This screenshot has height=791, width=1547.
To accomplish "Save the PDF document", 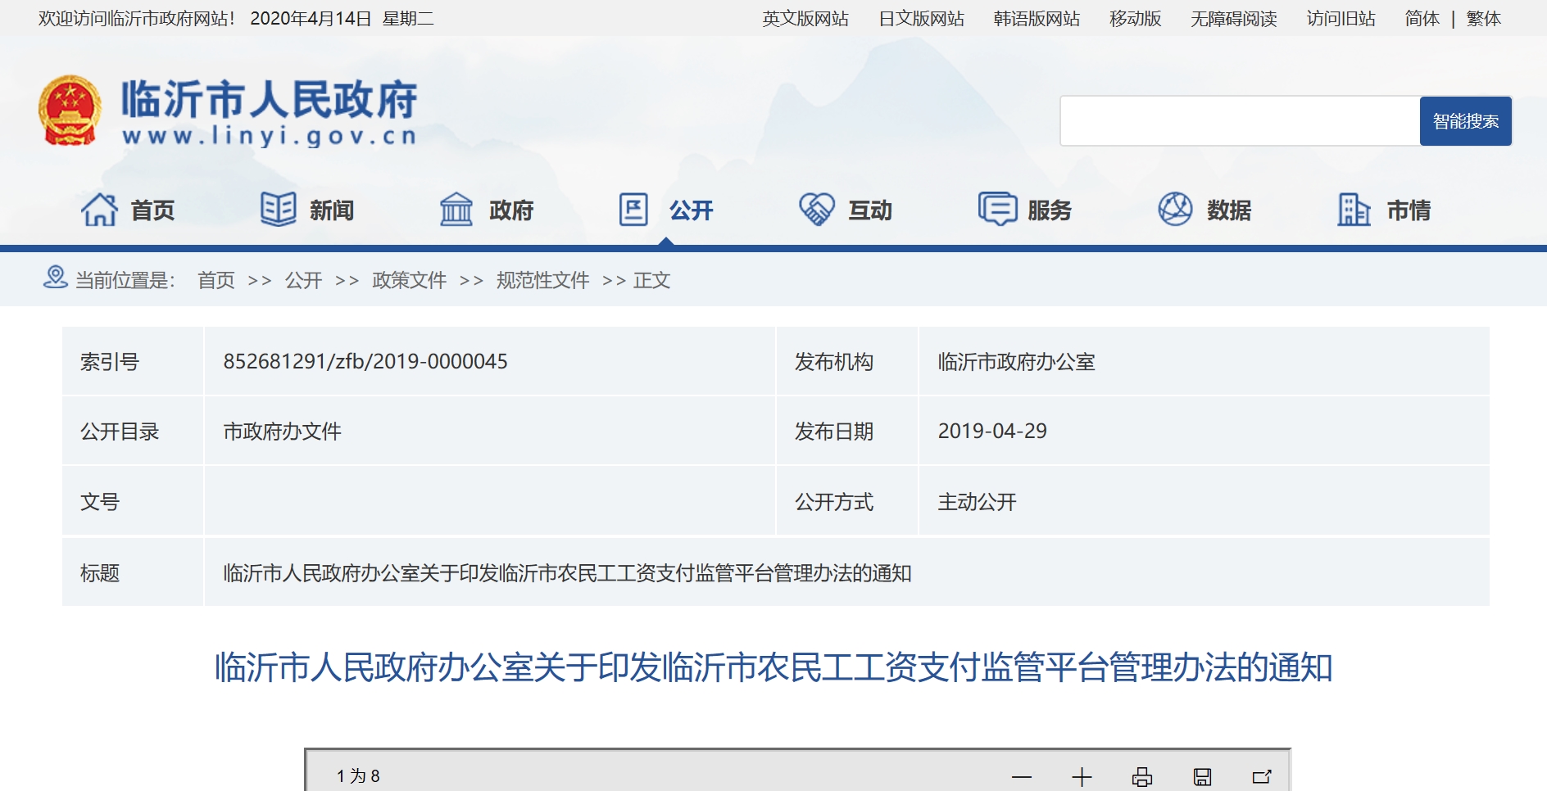I will click(1202, 776).
